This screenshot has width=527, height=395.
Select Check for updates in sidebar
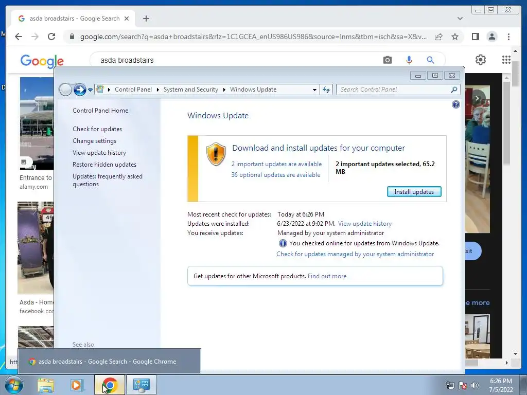pos(97,129)
